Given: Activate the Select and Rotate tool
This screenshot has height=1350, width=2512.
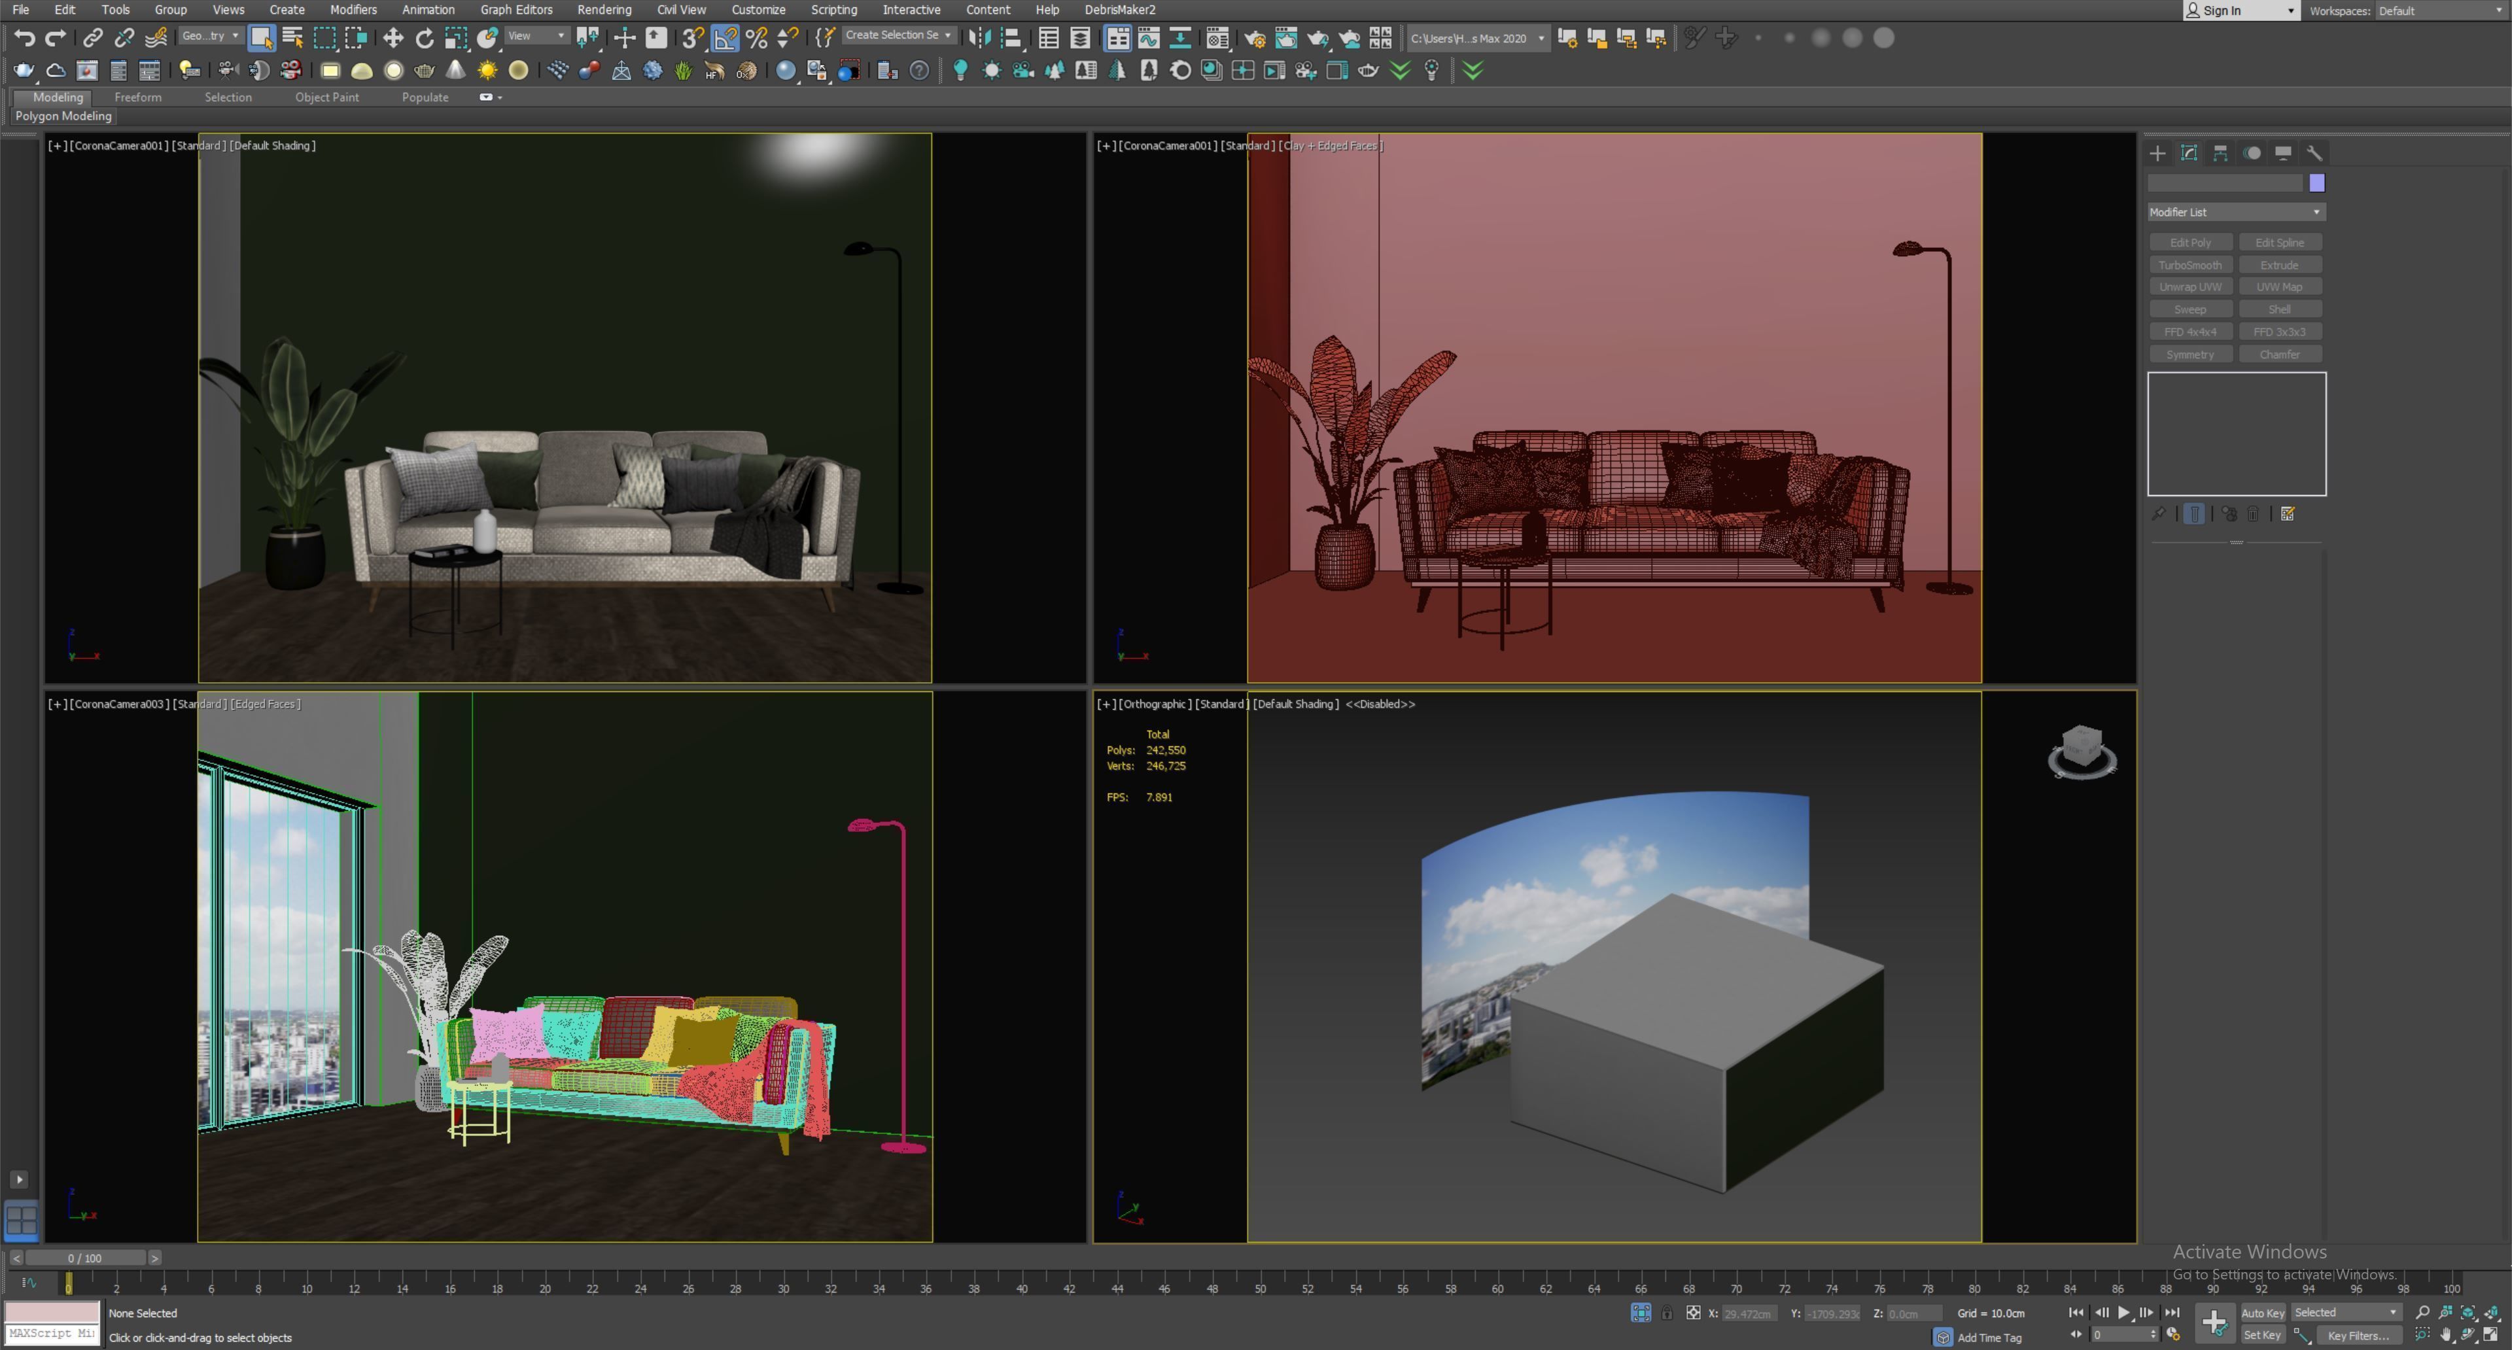Looking at the screenshot, I should point(424,37).
